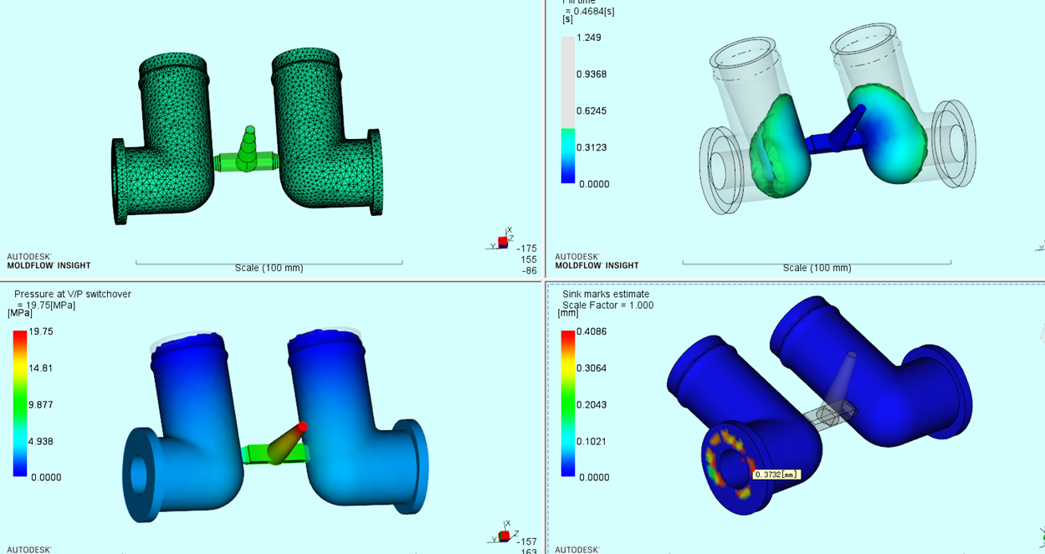Click the 4.938 pressure legend value
The width and height of the screenshot is (1045, 554).
41,441
